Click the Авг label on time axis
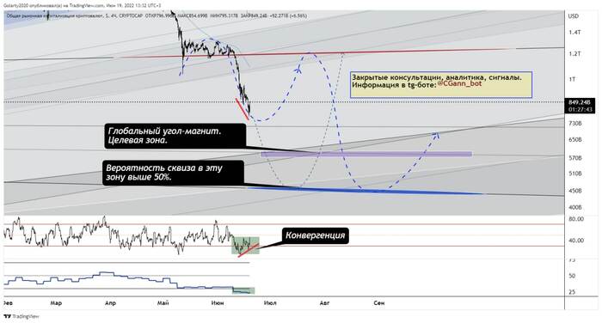This screenshot has width=602, height=323. 324,303
